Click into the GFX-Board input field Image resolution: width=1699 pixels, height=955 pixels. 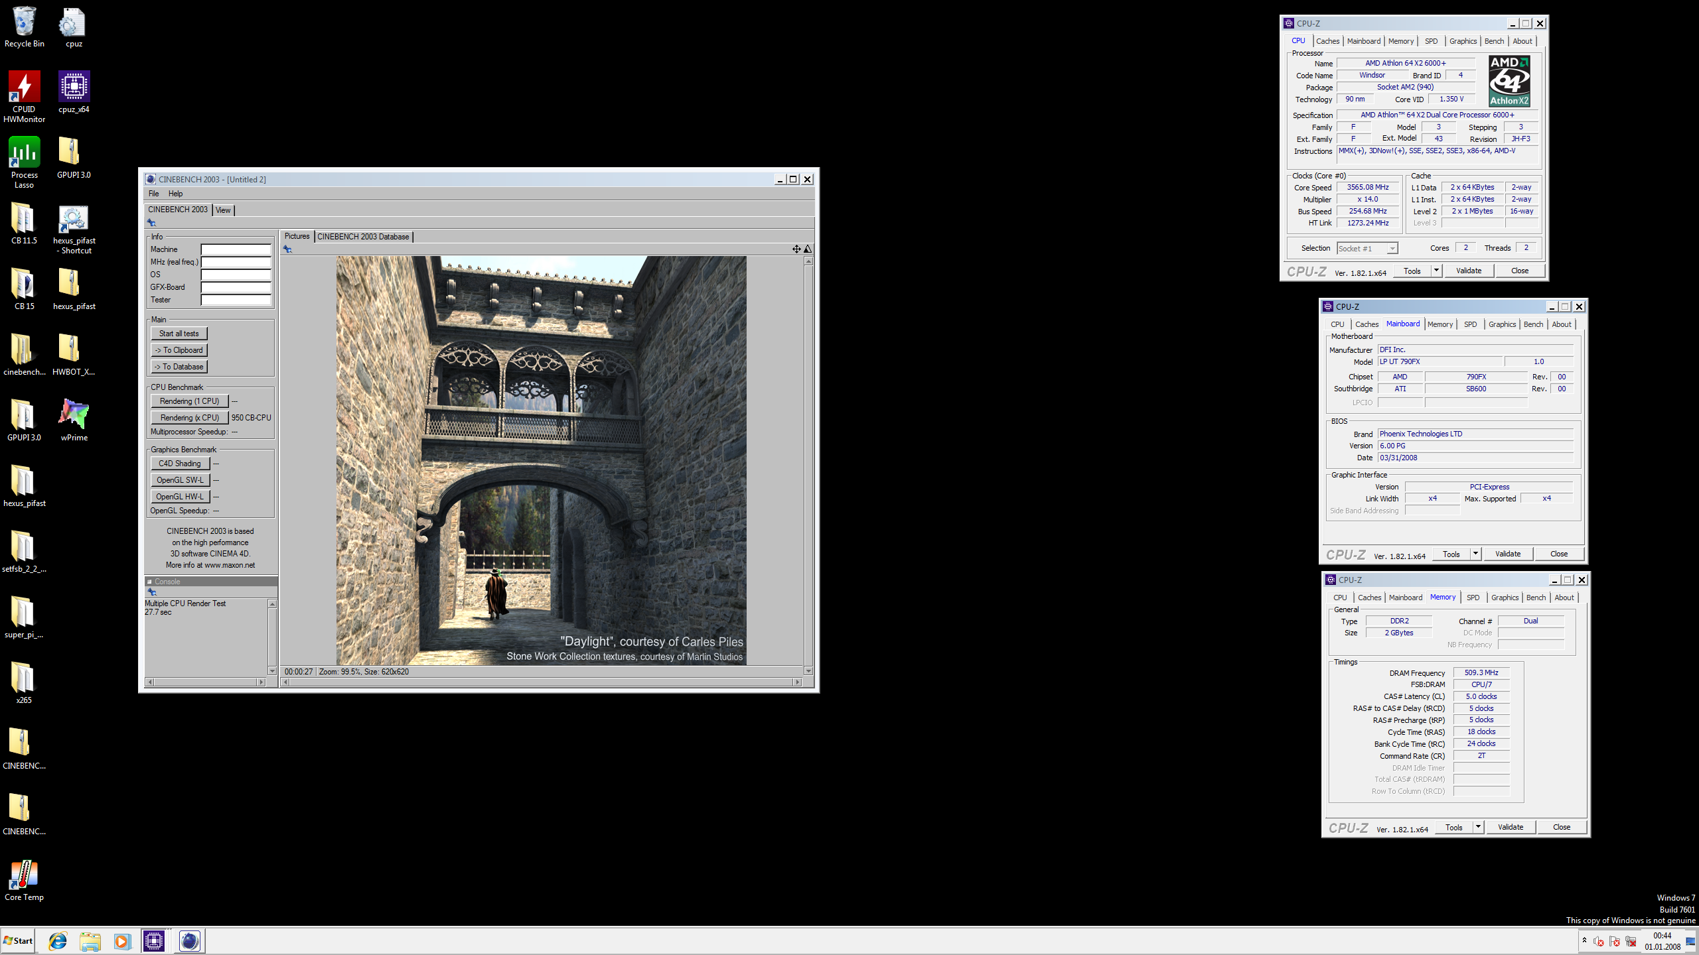(x=236, y=287)
